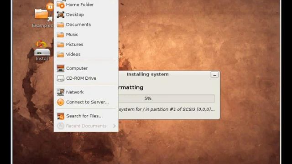Click the Home Folder icon
Image resolution: width=292 pixels, height=164 pixels.
click(x=61, y=5)
